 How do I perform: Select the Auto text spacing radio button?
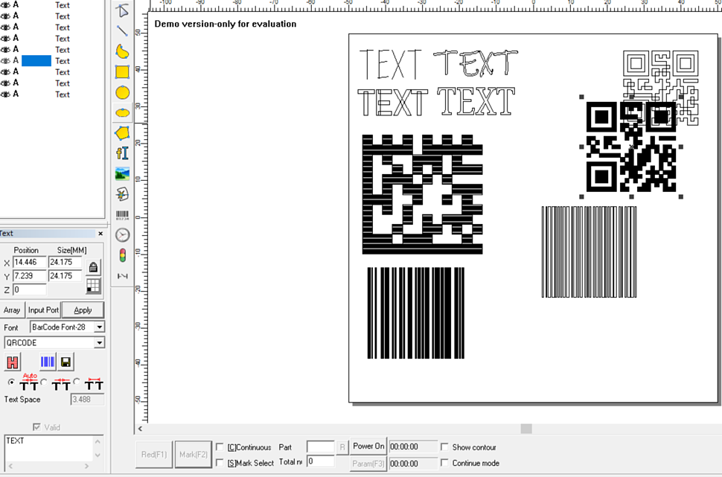(x=11, y=382)
